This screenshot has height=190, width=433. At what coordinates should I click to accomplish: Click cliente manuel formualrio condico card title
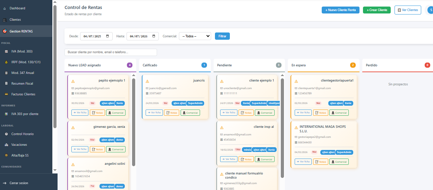[244, 175]
